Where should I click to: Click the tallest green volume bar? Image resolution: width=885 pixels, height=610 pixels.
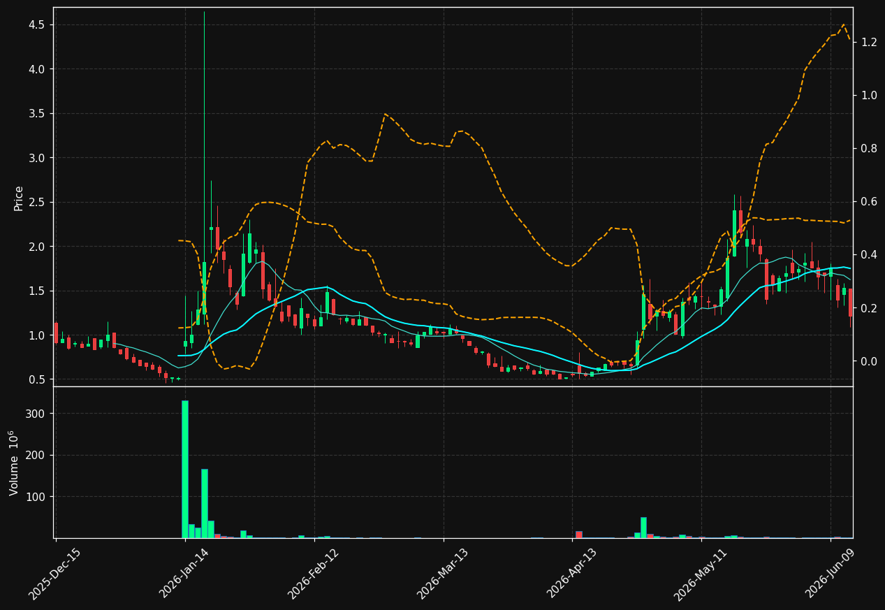[185, 469]
